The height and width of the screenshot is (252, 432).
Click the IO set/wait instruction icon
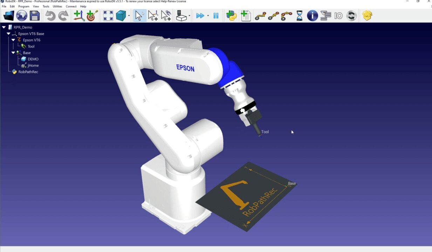[x=338, y=16]
